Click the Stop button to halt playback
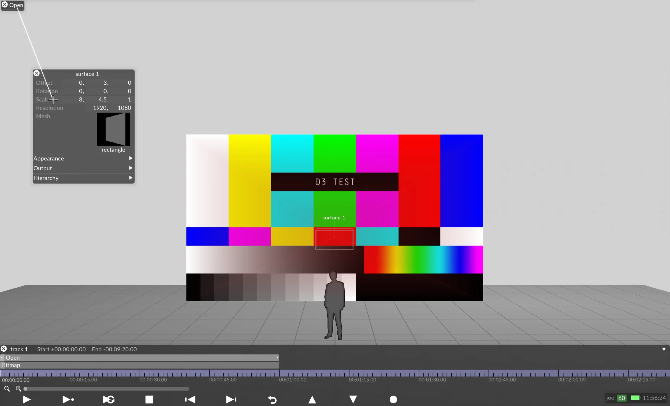670x406 pixels. point(149,399)
